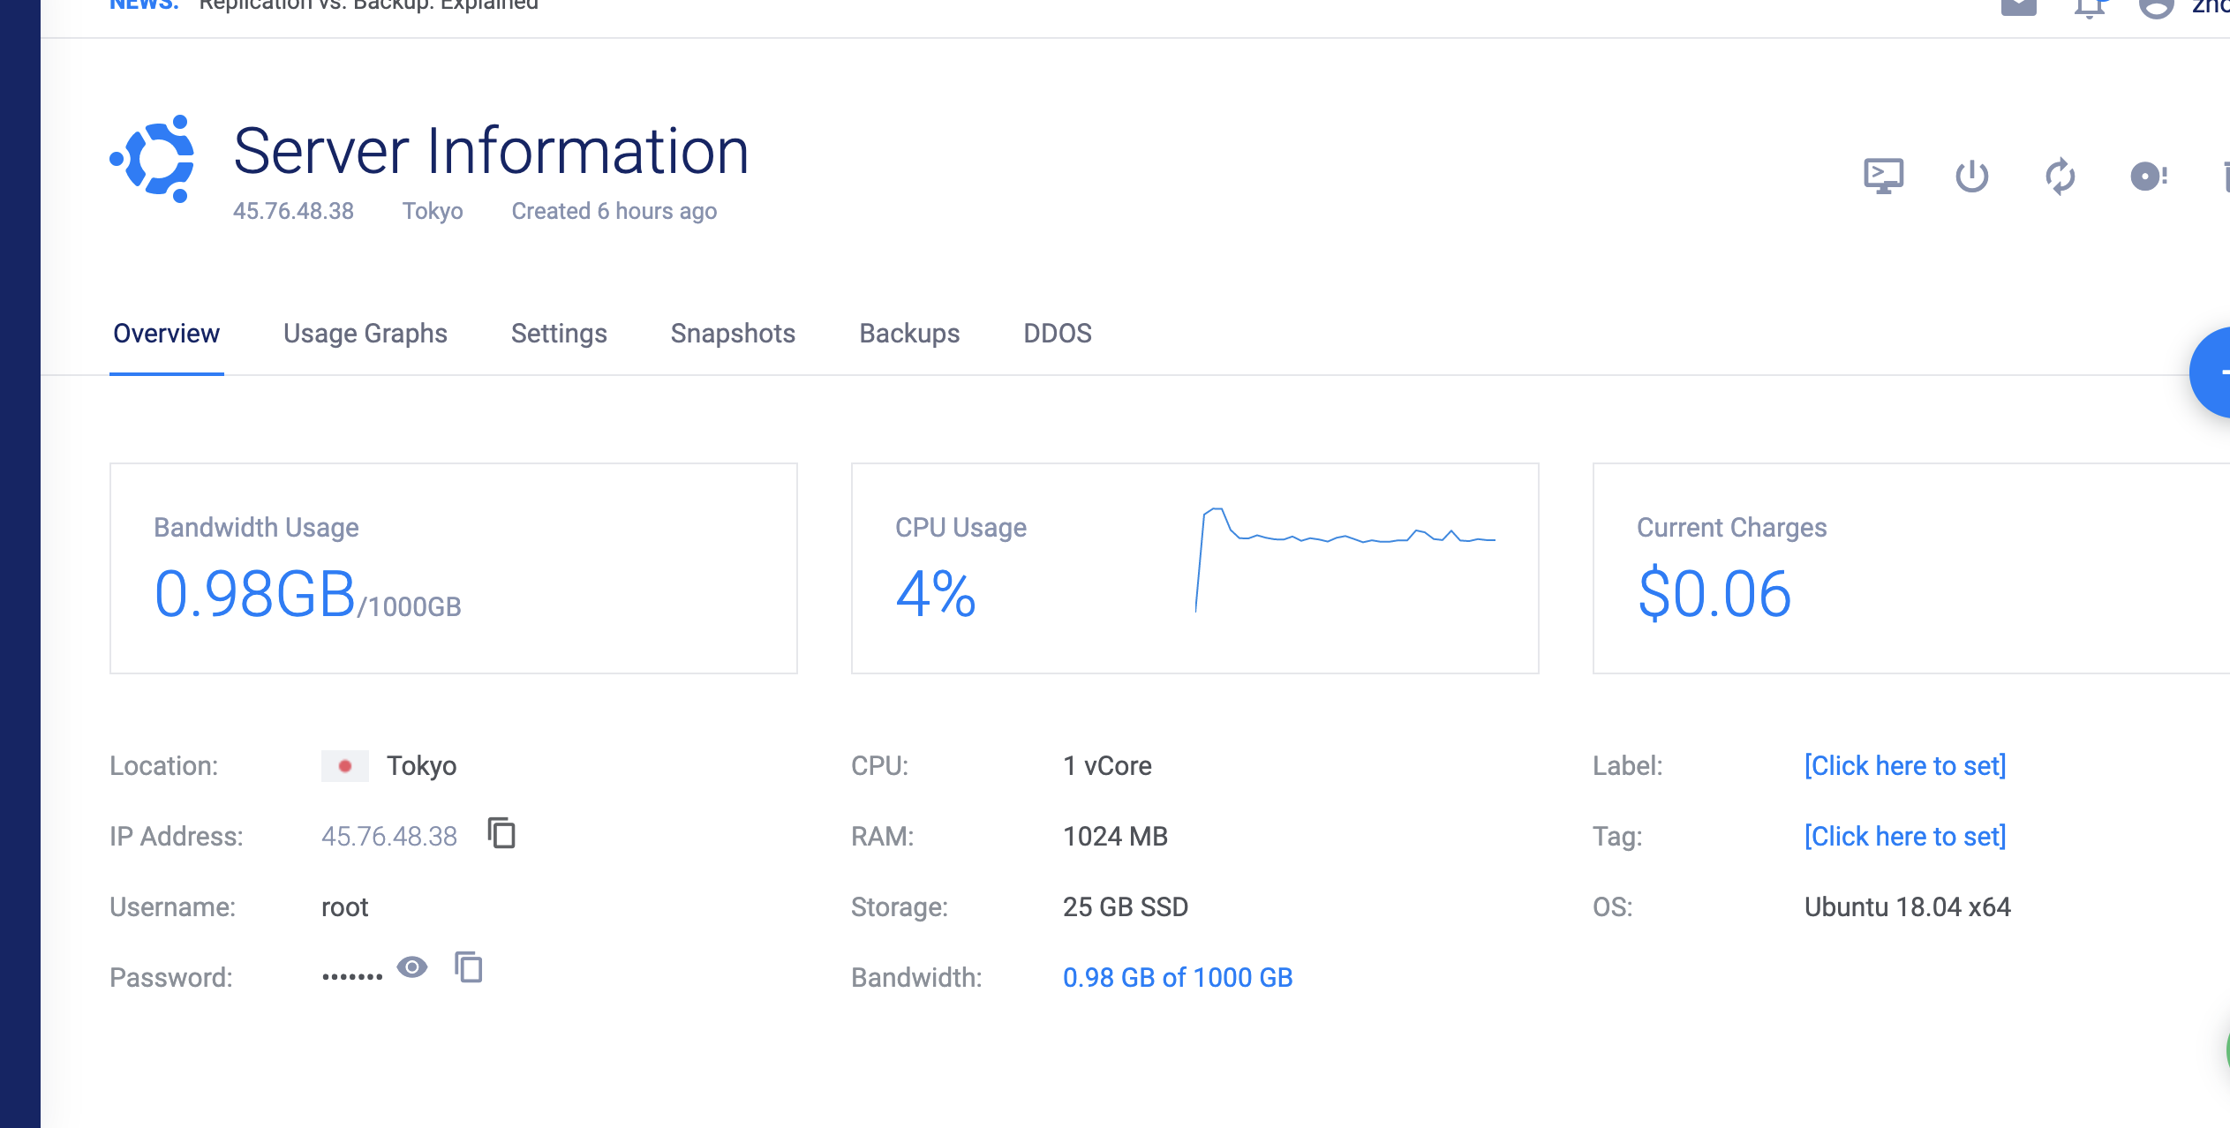
Task: Select the Backups tab
Action: pos(909,334)
